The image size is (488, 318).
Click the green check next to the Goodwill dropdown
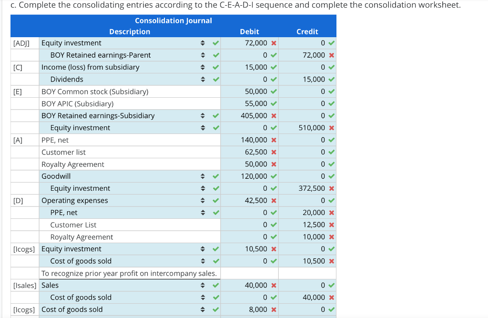(x=216, y=176)
